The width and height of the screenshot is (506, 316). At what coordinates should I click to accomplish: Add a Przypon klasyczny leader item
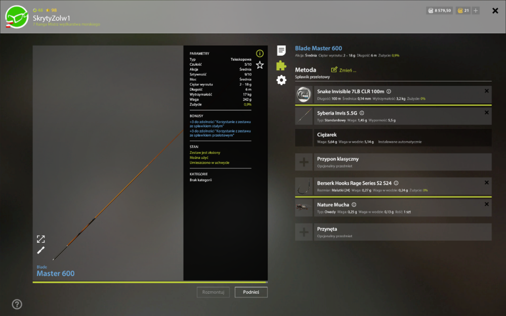pyautogui.click(x=304, y=162)
